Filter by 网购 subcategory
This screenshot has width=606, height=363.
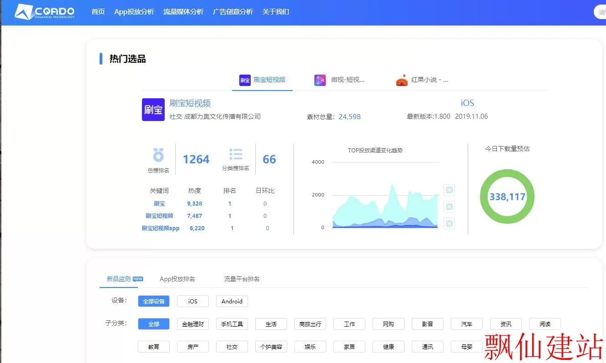(389, 324)
